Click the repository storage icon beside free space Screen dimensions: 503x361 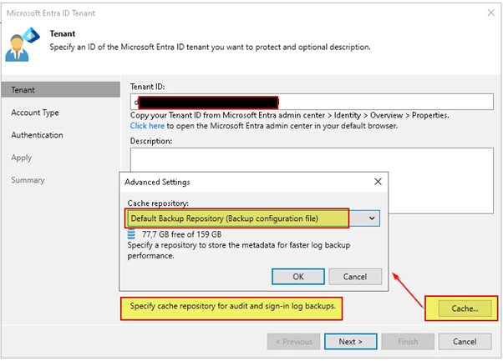point(131,234)
